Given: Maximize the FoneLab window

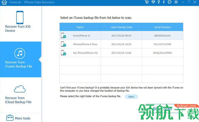Looking at the screenshot, I should pos(189,2).
